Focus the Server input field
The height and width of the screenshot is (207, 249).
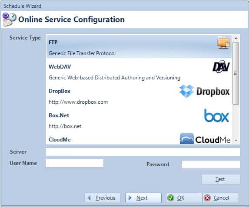coord(143,152)
